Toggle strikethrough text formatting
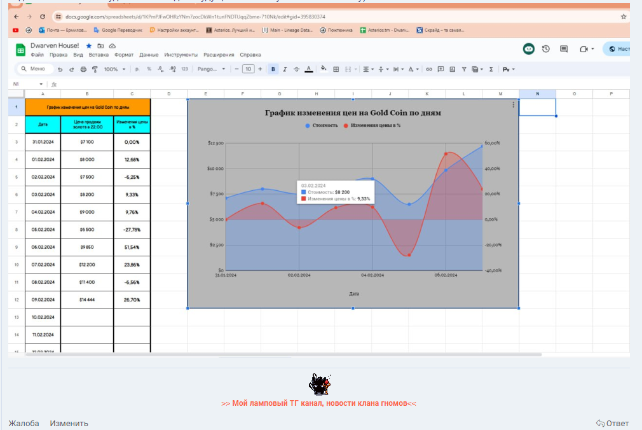This screenshot has height=430, width=642. 296,69
